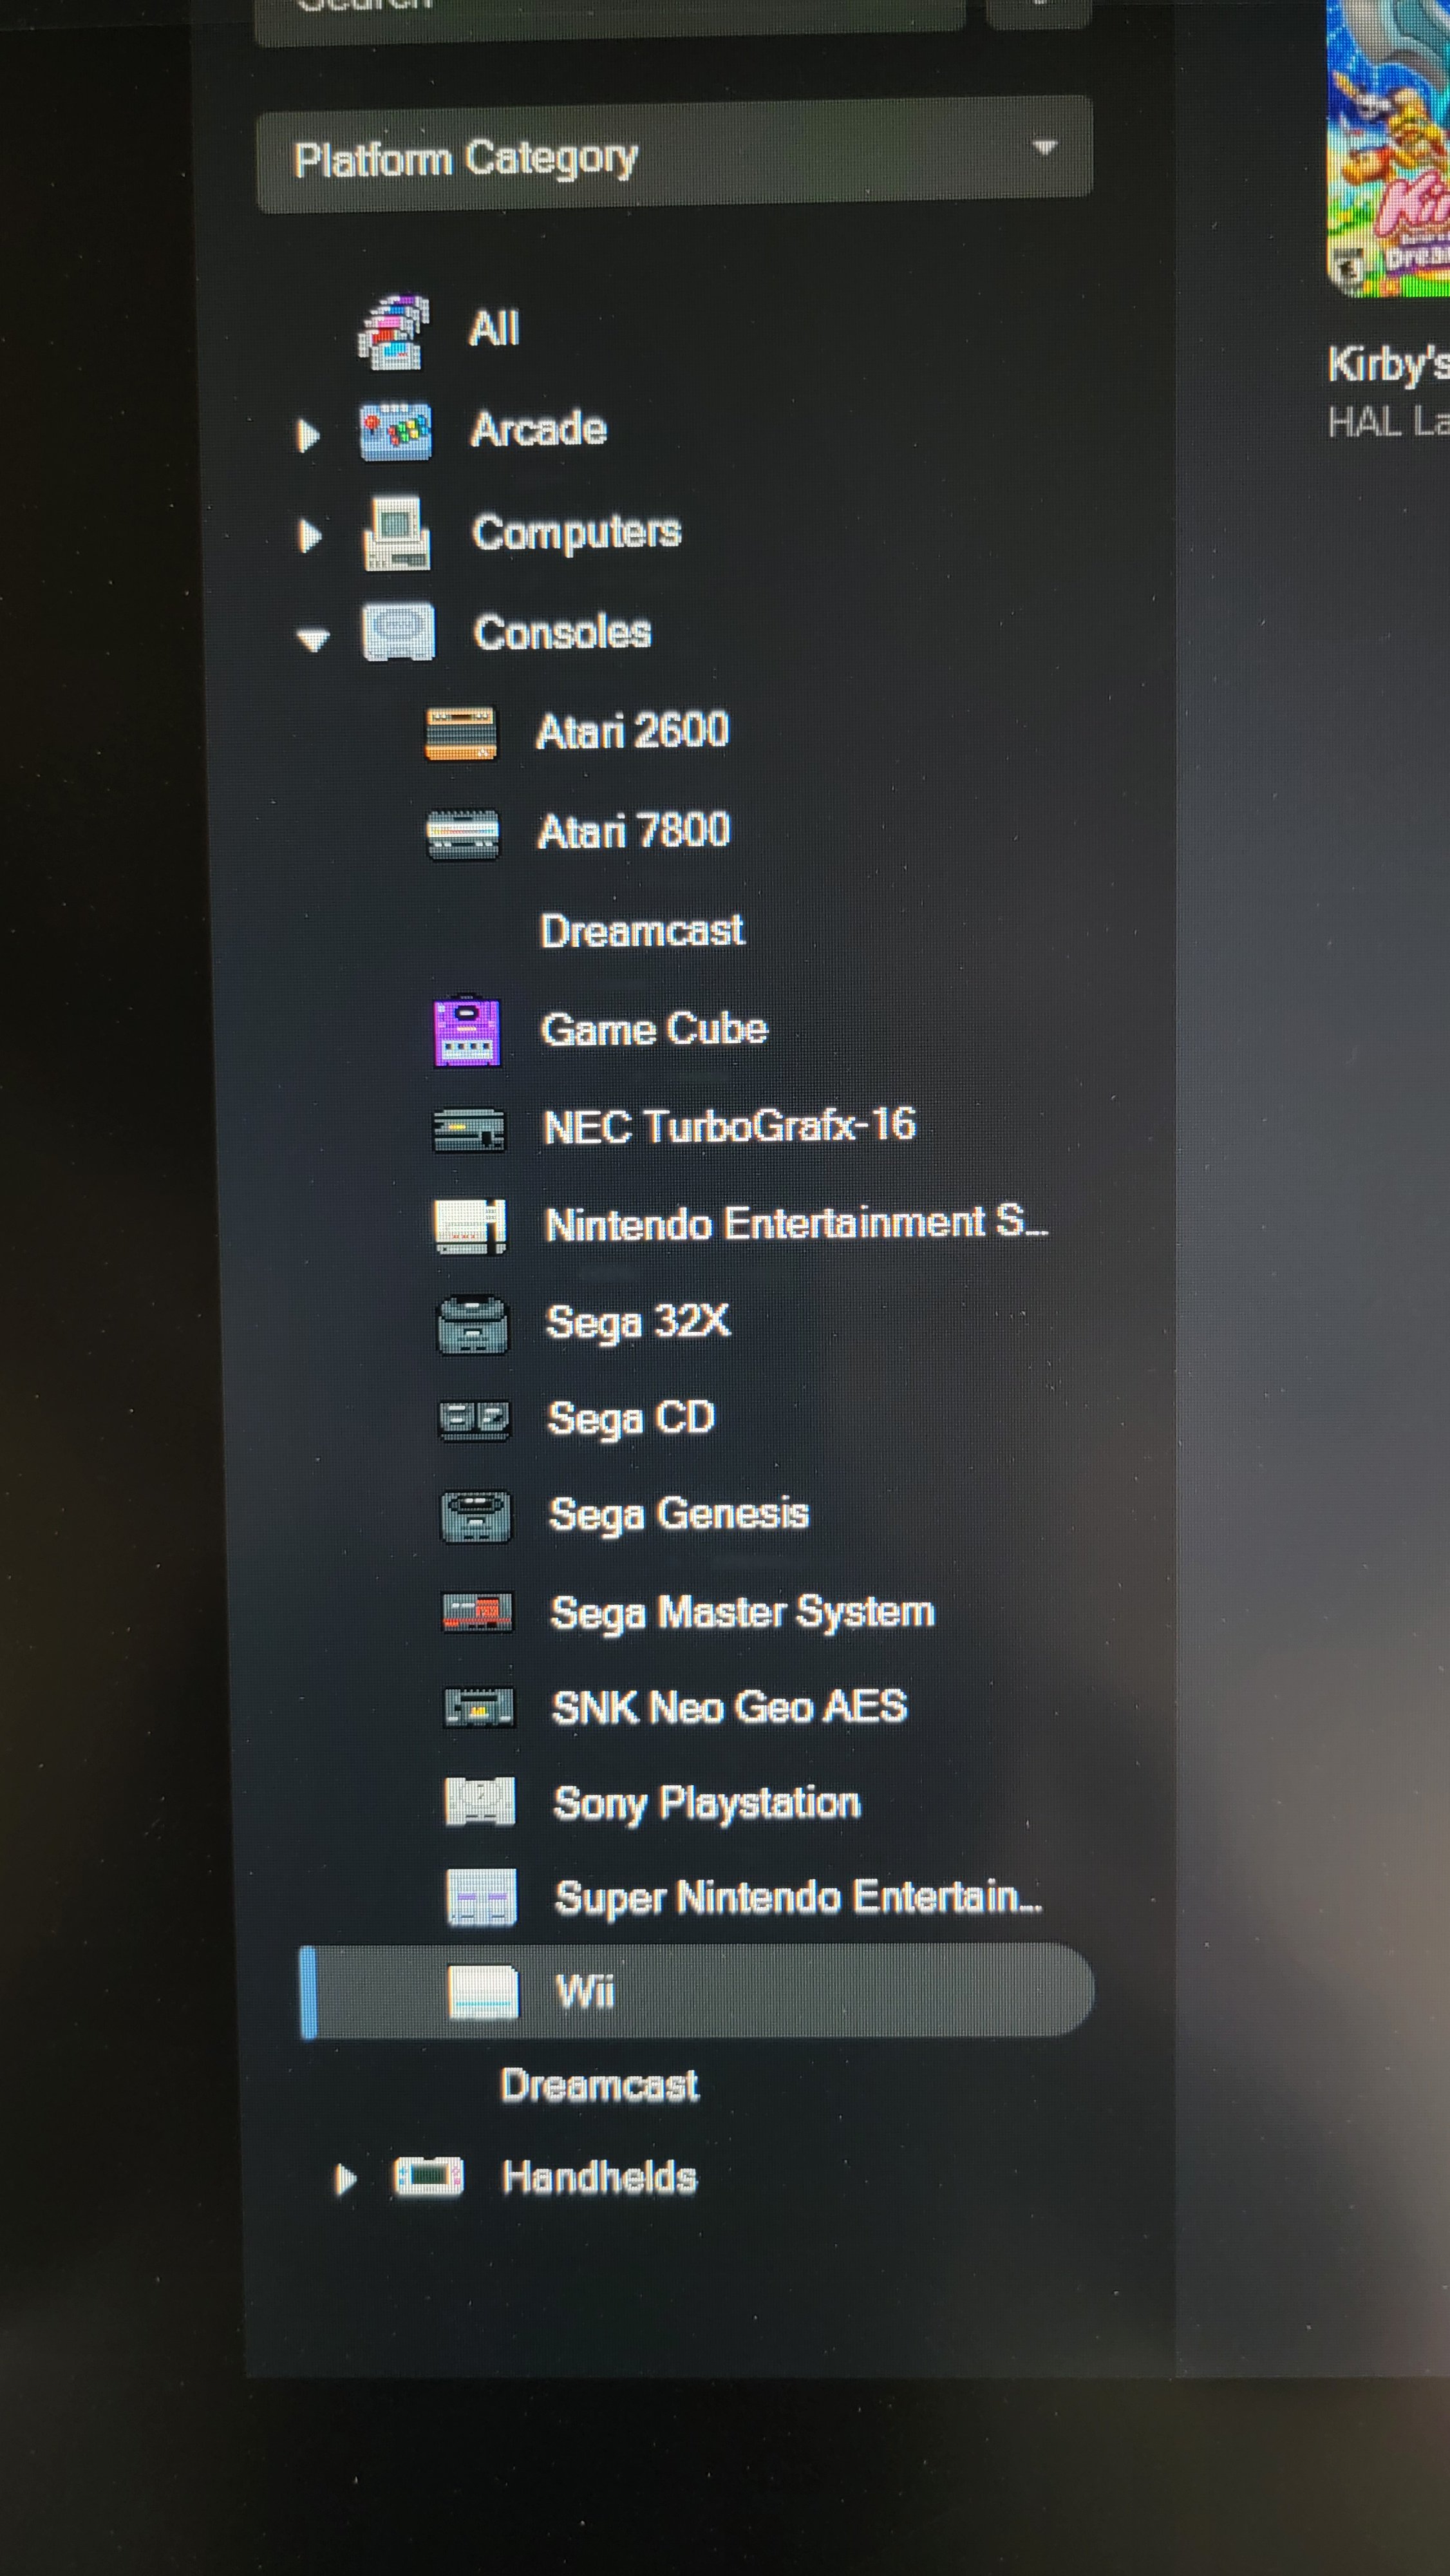Select NEC TurboGrafx-16 platform text
Image resolution: width=1450 pixels, height=2576 pixels.
(x=729, y=1126)
